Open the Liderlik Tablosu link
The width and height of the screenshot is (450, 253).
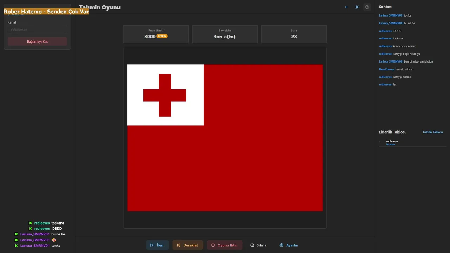(x=433, y=132)
